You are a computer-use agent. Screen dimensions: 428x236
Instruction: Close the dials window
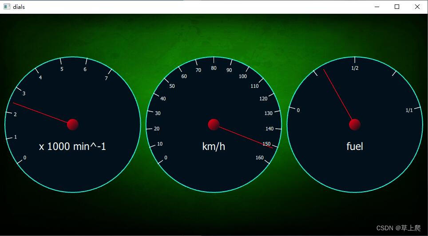point(417,7)
